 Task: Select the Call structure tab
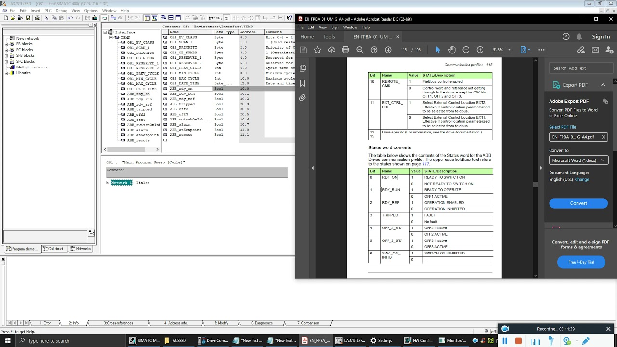(55, 249)
